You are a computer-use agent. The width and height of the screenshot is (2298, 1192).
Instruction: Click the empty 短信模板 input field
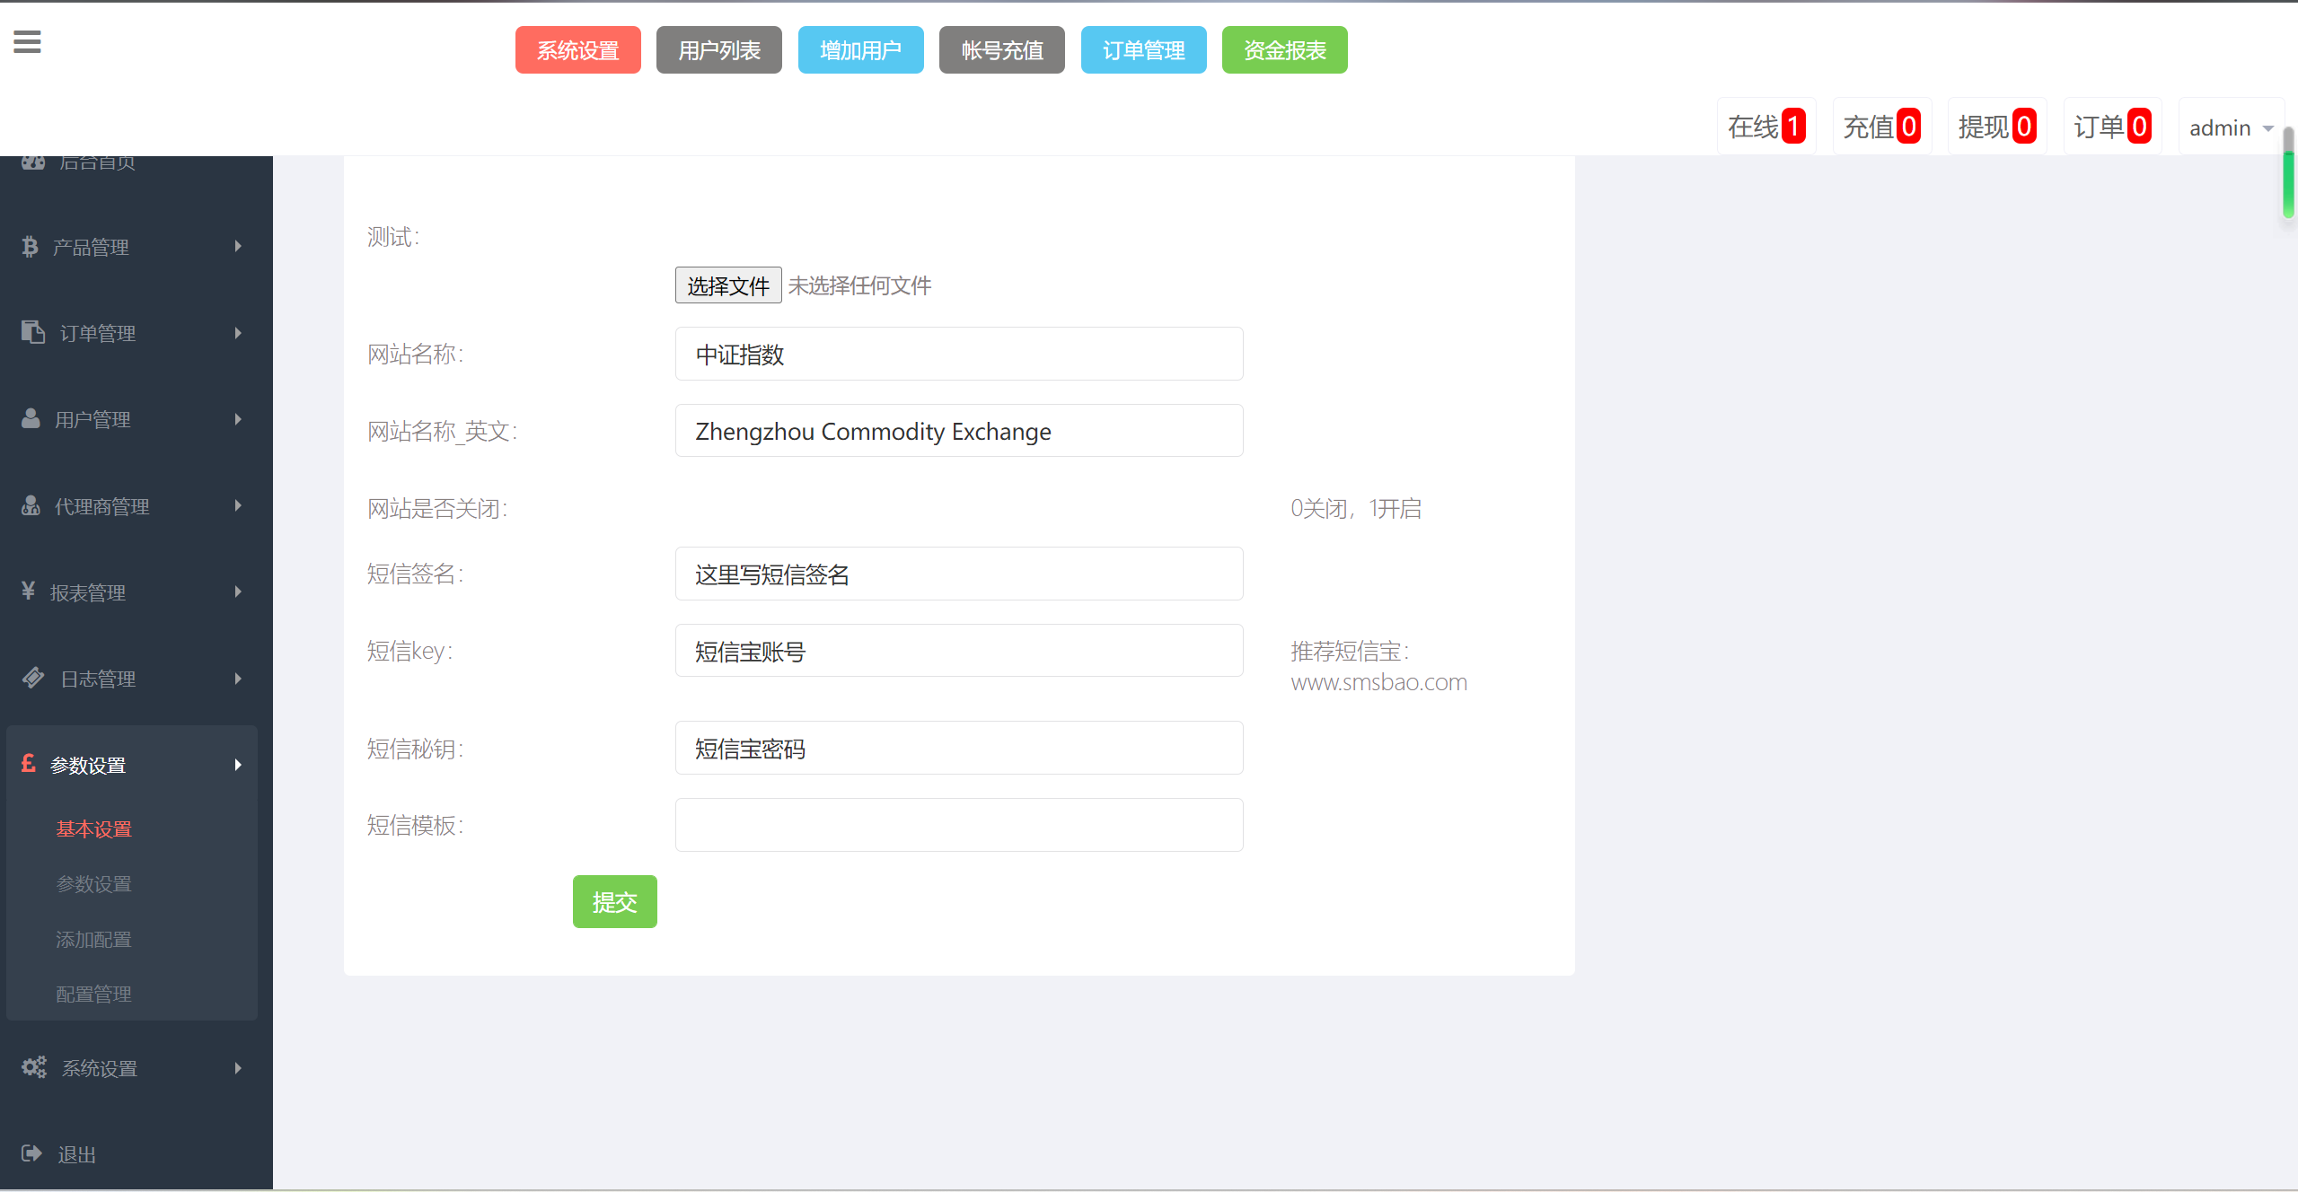(959, 825)
